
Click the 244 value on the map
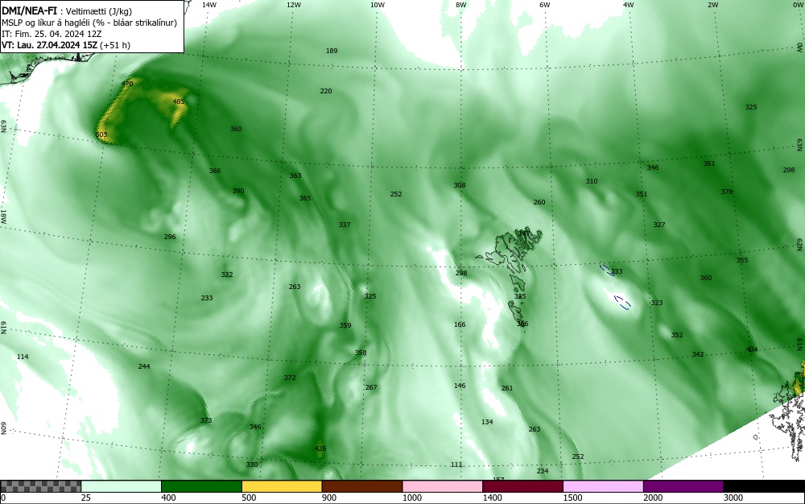144,366
